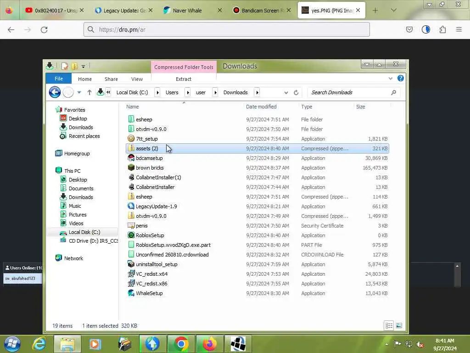Click the Search Downloads box
Screen dimensions: 470x353
coord(354,92)
